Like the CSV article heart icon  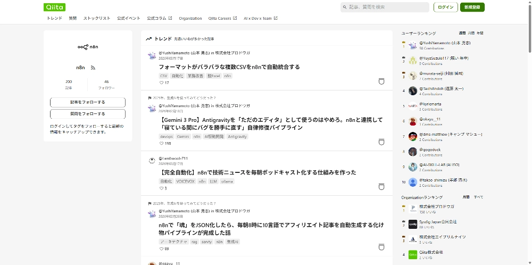click(x=162, y=82)
